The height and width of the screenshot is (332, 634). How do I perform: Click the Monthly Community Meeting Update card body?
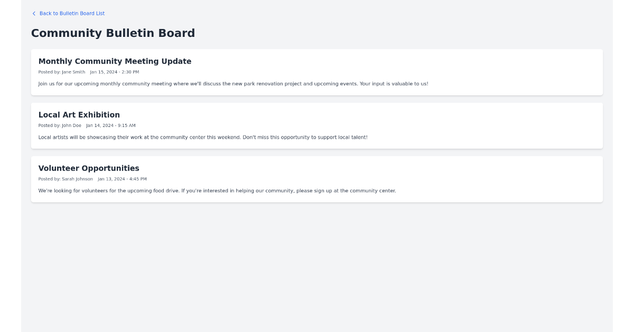[x=317, y=72]
